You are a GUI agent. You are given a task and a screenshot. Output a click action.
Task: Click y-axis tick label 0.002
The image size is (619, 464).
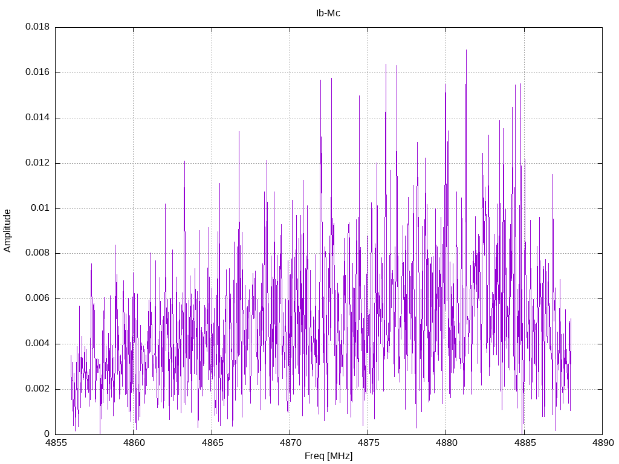[37, 388]
